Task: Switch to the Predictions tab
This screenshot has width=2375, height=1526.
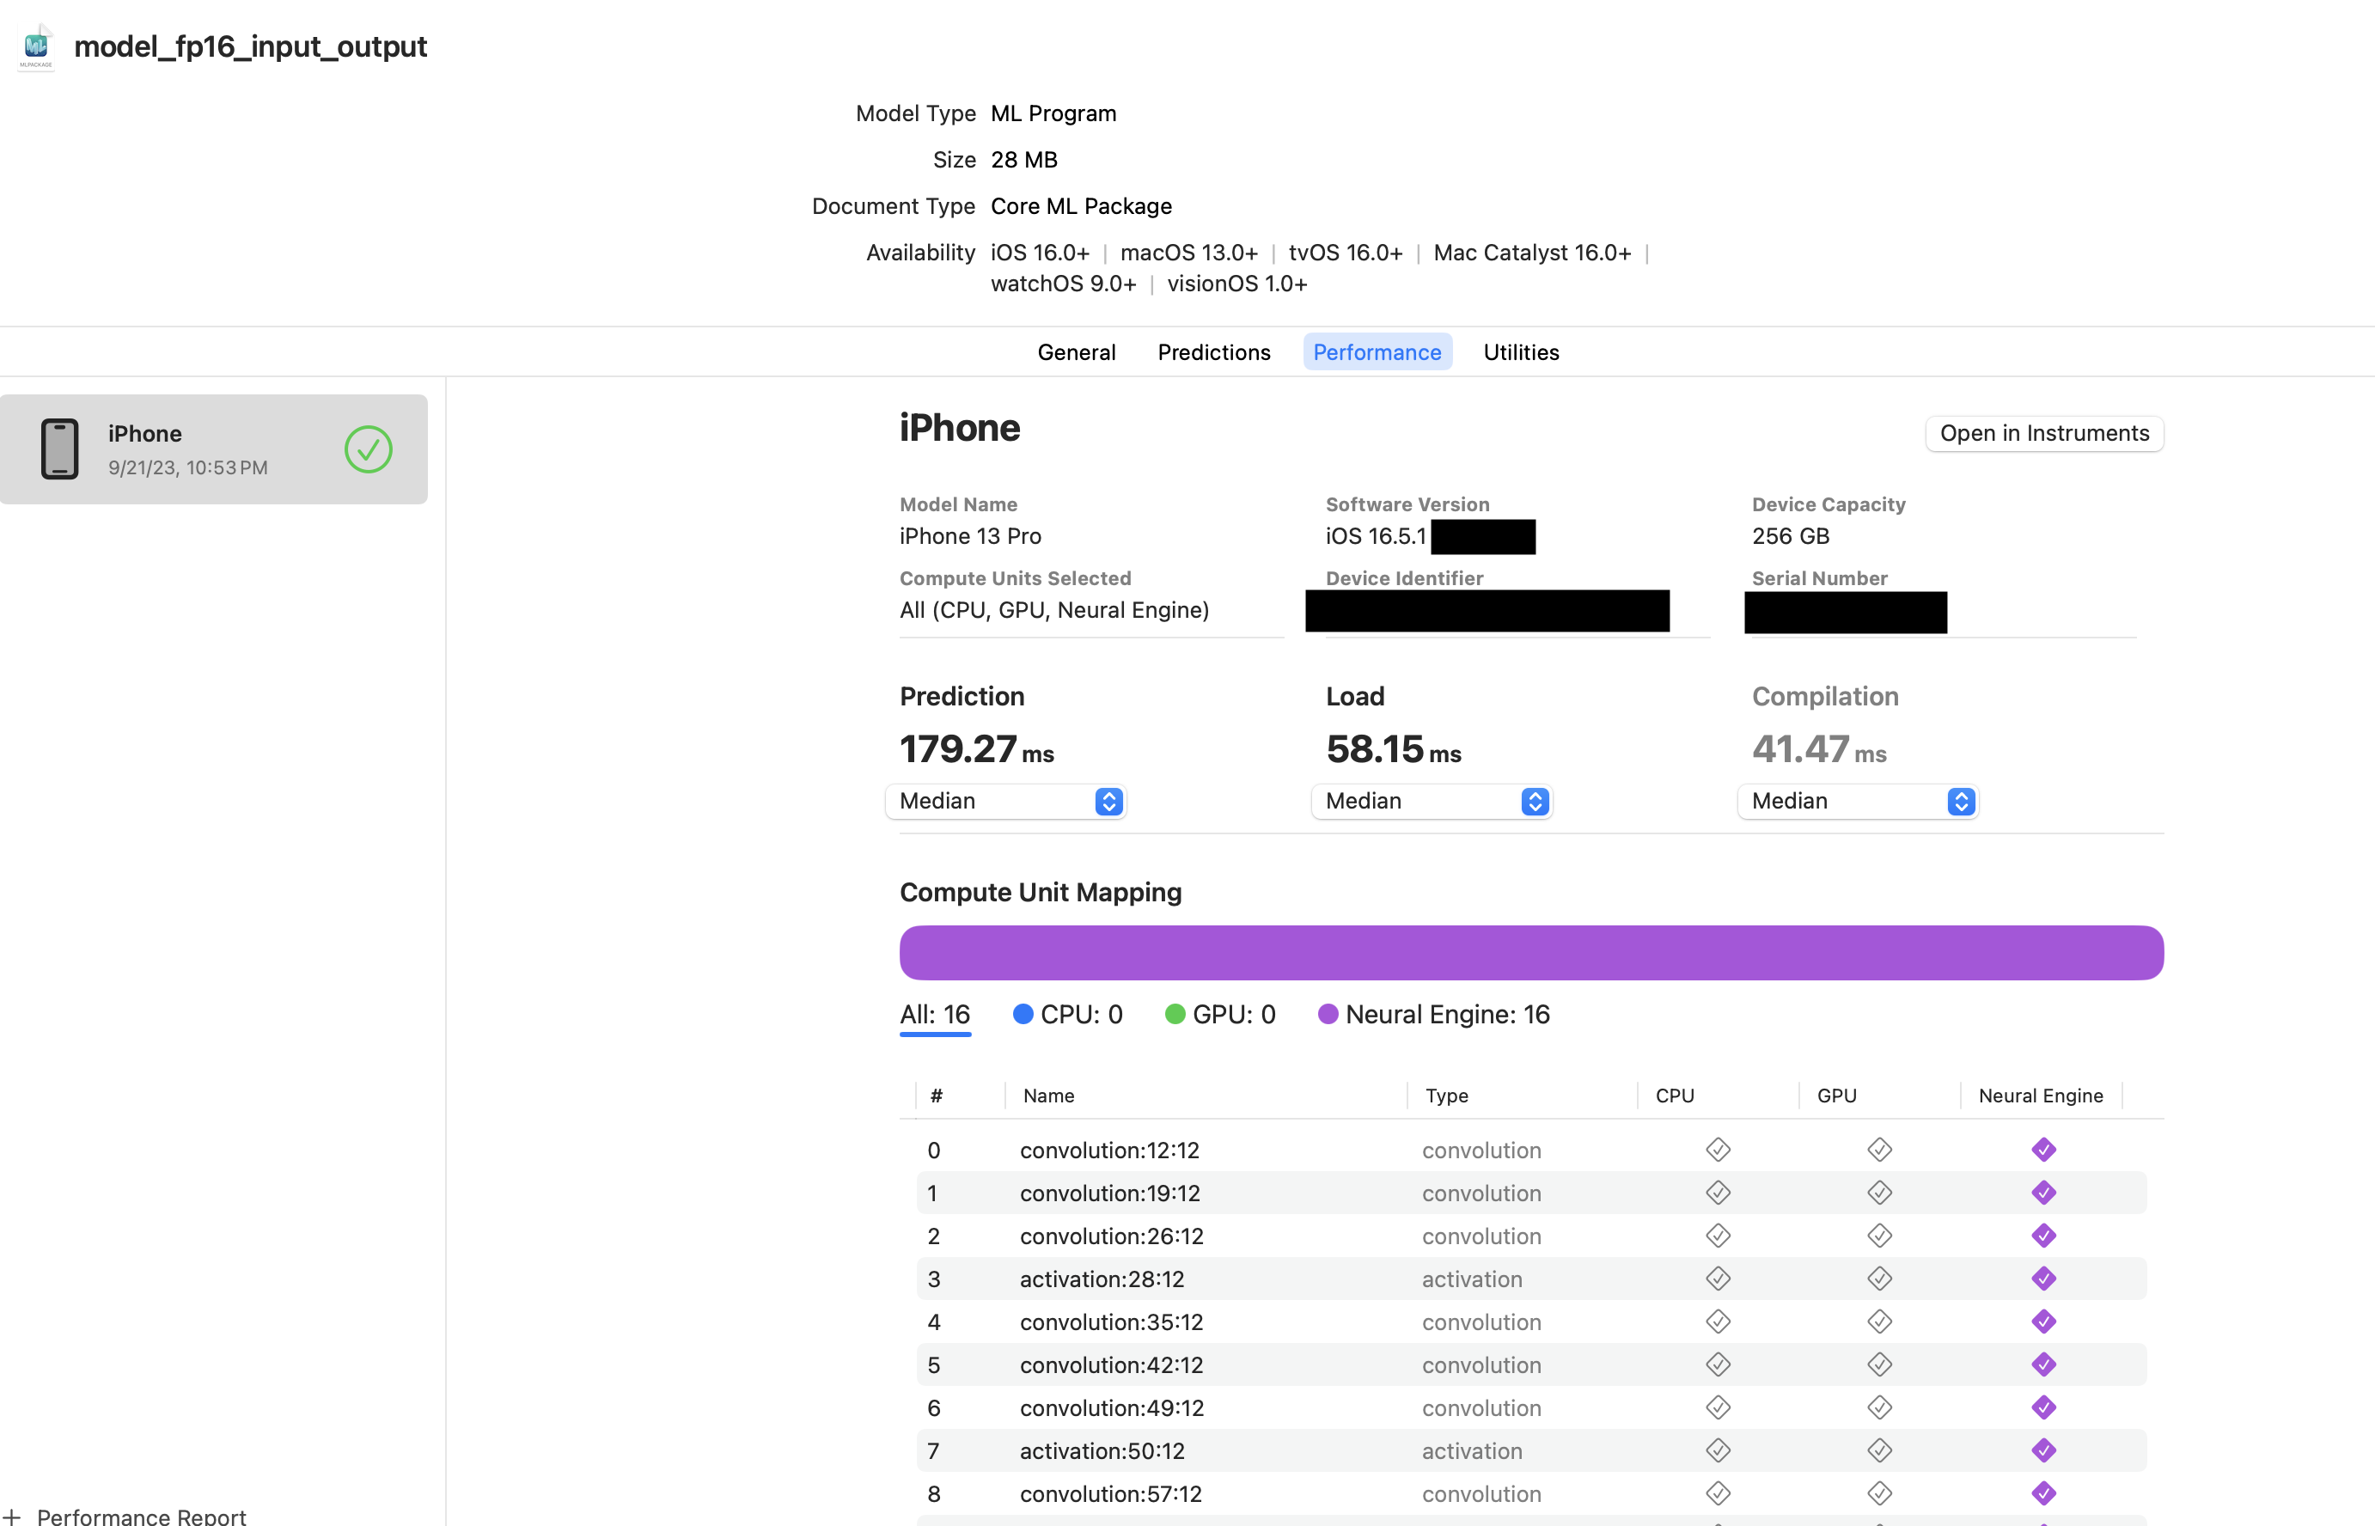Action: pyautogui.click(x=1214, y=351)
